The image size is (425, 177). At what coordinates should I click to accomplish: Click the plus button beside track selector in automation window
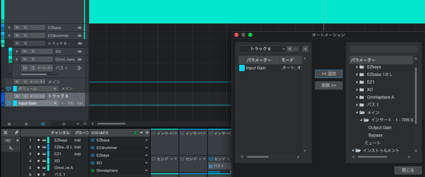[305, 49]
